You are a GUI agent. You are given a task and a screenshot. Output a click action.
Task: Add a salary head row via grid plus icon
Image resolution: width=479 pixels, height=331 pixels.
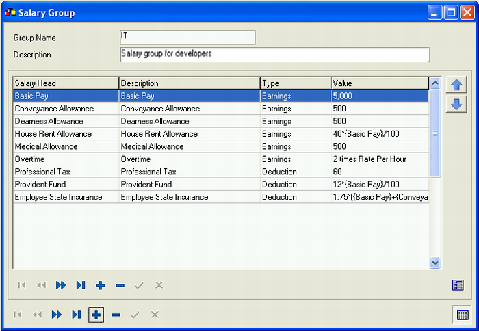pyautogui.click(x=100, y=285)
